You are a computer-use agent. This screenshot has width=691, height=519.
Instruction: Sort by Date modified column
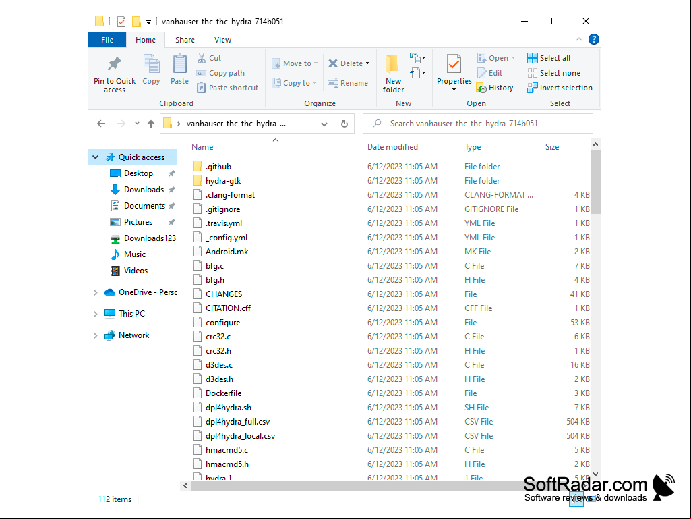click(411, 147)
